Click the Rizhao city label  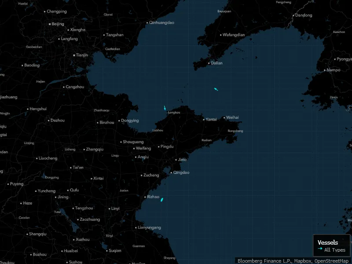153,197
